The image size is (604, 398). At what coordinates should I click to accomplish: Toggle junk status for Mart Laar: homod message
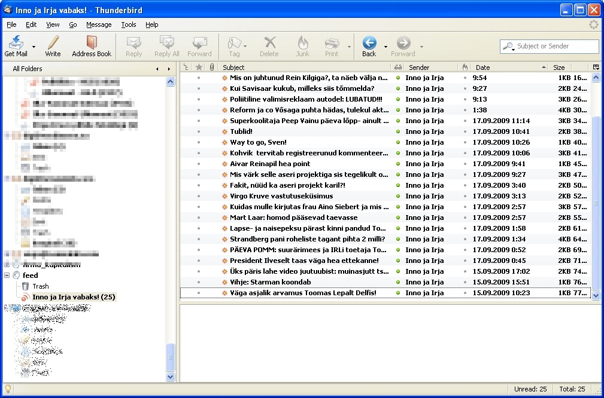[x=465, y=218]
